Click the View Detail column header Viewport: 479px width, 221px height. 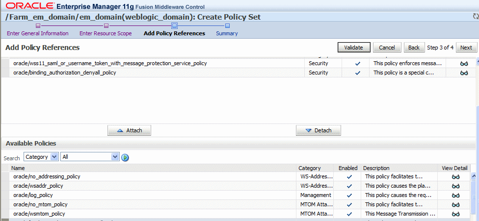(454, 168)
